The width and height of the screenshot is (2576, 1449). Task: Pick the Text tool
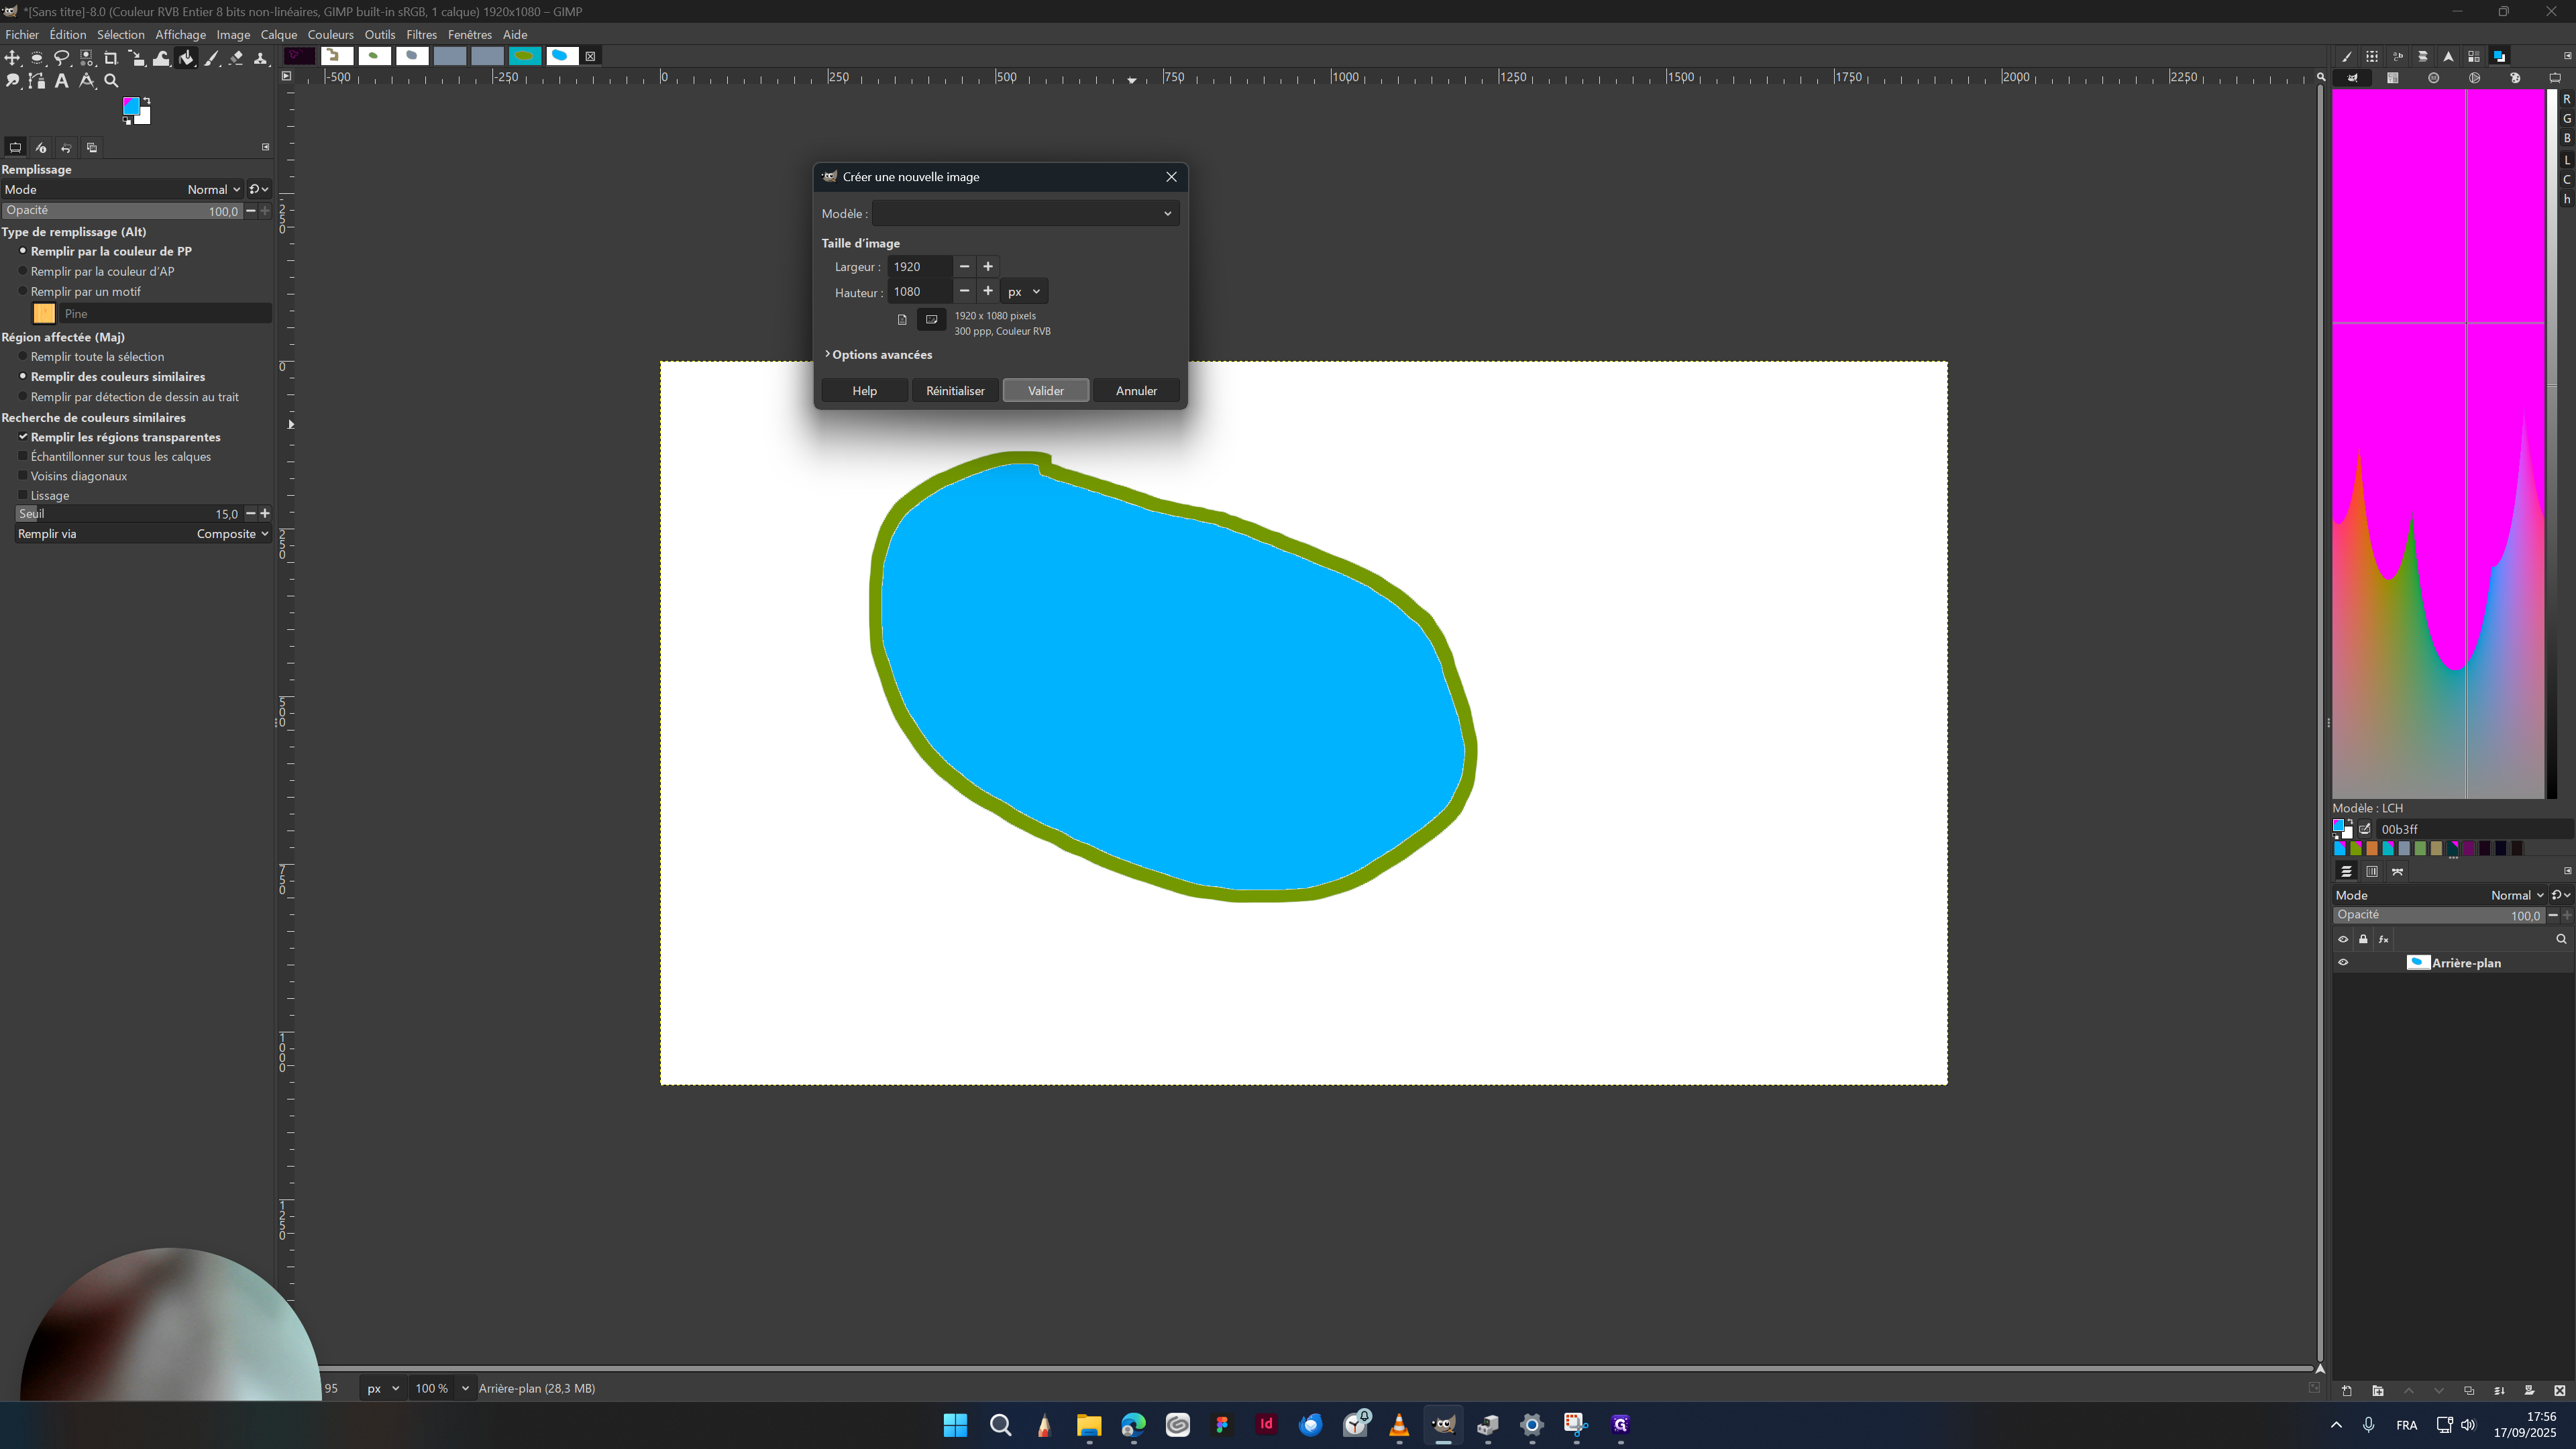point(61,81)
